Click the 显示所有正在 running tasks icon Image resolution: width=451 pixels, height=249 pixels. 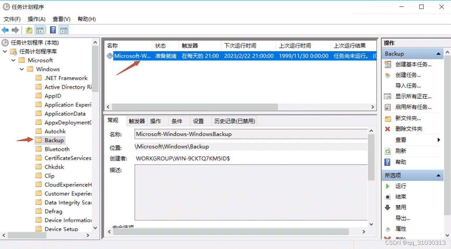click(x=388, y=97)
